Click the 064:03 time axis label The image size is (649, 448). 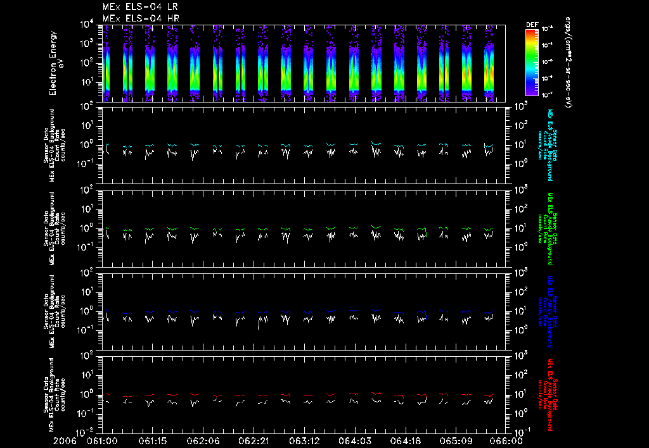point(355,442)
